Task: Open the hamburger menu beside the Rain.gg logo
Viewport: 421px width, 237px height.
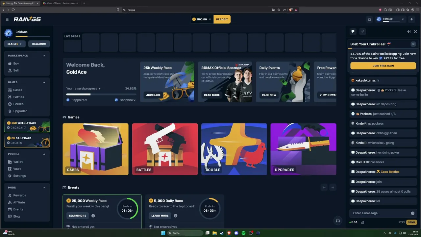Action: 7,19
